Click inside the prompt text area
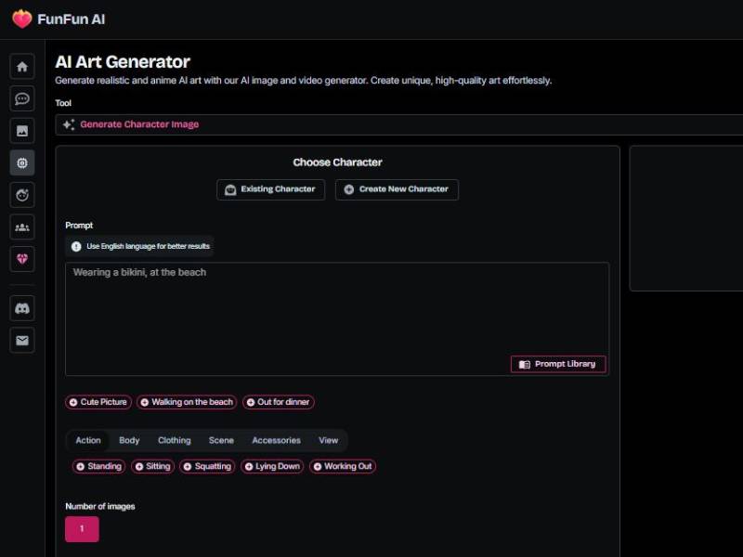The width and height of the screenshot is (743, 557). click(x=334, y=306)
